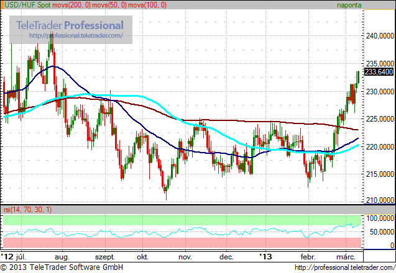Click the USD/HUF Spot chart title
The height and width of the screenshot is (273, 396).
27,5
